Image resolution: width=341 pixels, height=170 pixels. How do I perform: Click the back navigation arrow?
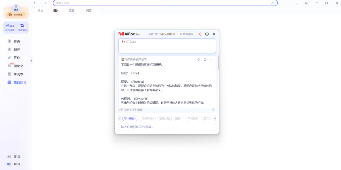[35, 3]
